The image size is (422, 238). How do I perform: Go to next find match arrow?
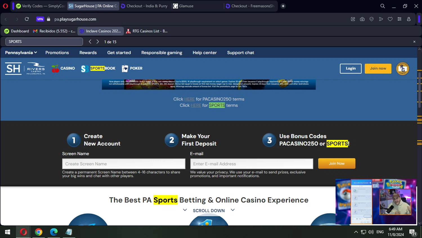point(98,42)
